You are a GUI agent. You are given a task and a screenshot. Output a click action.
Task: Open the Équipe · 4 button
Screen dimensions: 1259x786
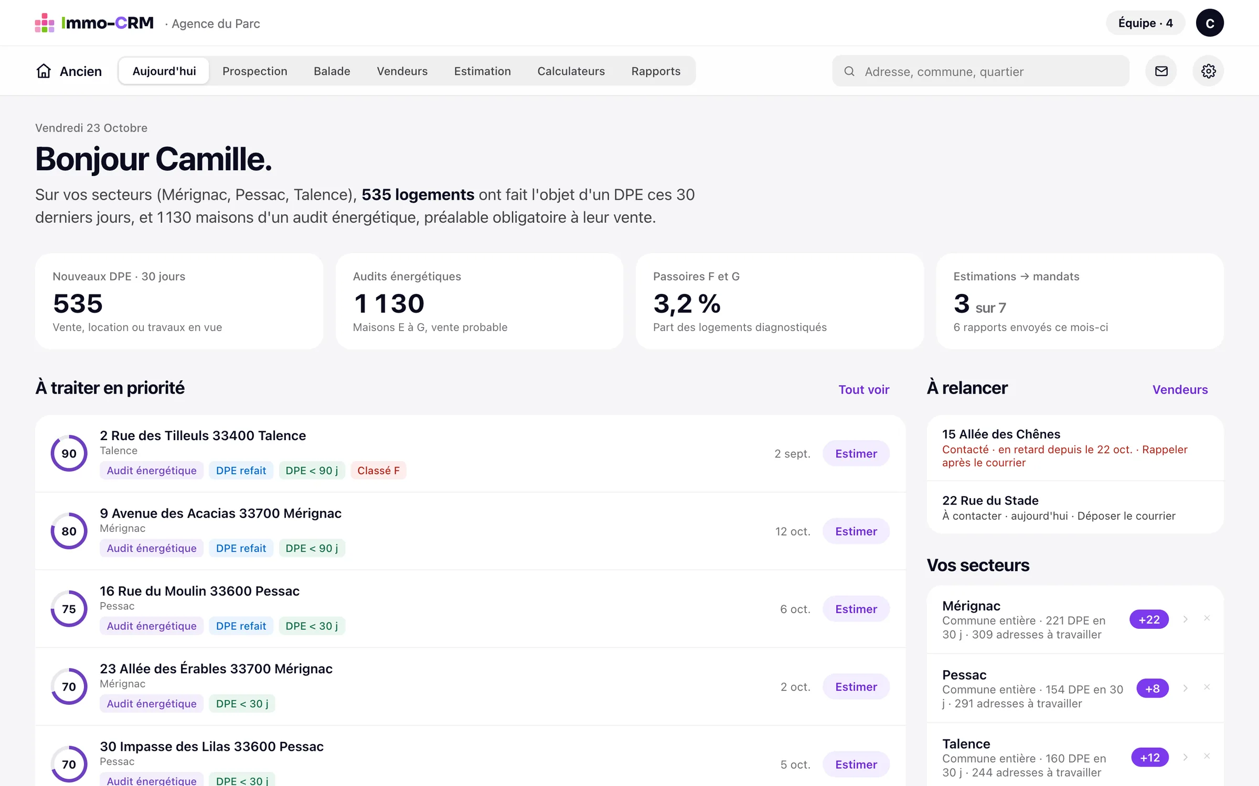point(1145,23)
